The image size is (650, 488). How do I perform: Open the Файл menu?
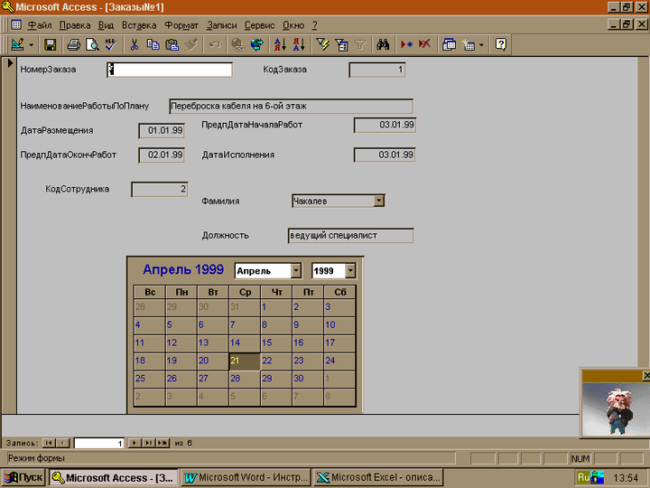click(39, 25)
